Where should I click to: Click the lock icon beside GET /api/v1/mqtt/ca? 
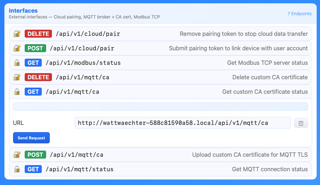tap(17, 92)
